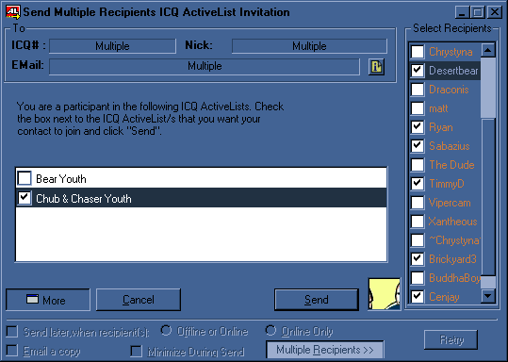Select the Online Only radio option
Screen dimensions: 508x362
click(270, 331)
